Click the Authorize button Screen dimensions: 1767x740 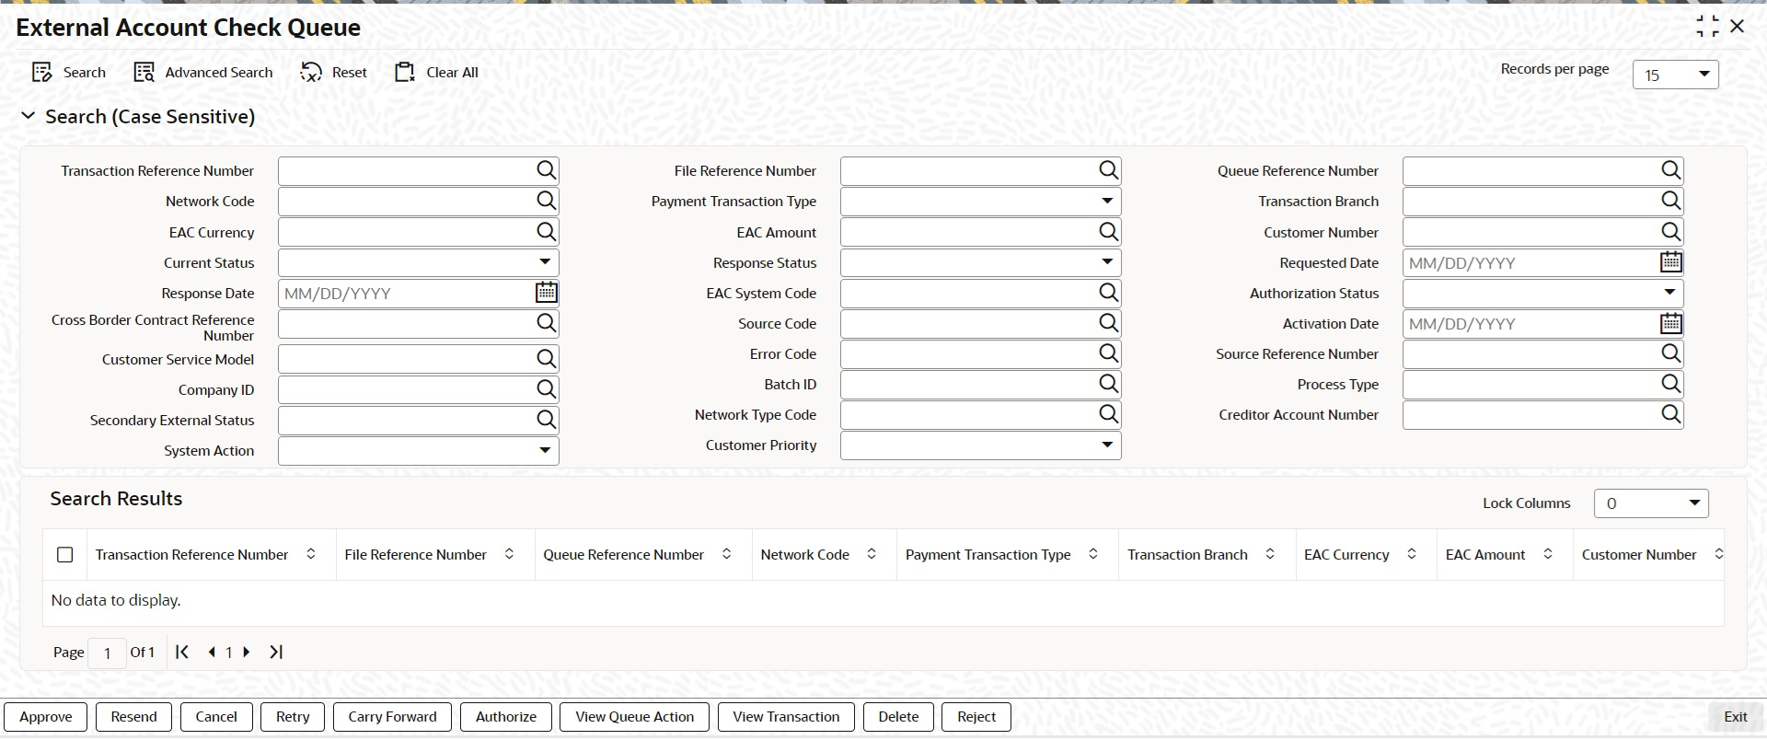coord(506,717)
